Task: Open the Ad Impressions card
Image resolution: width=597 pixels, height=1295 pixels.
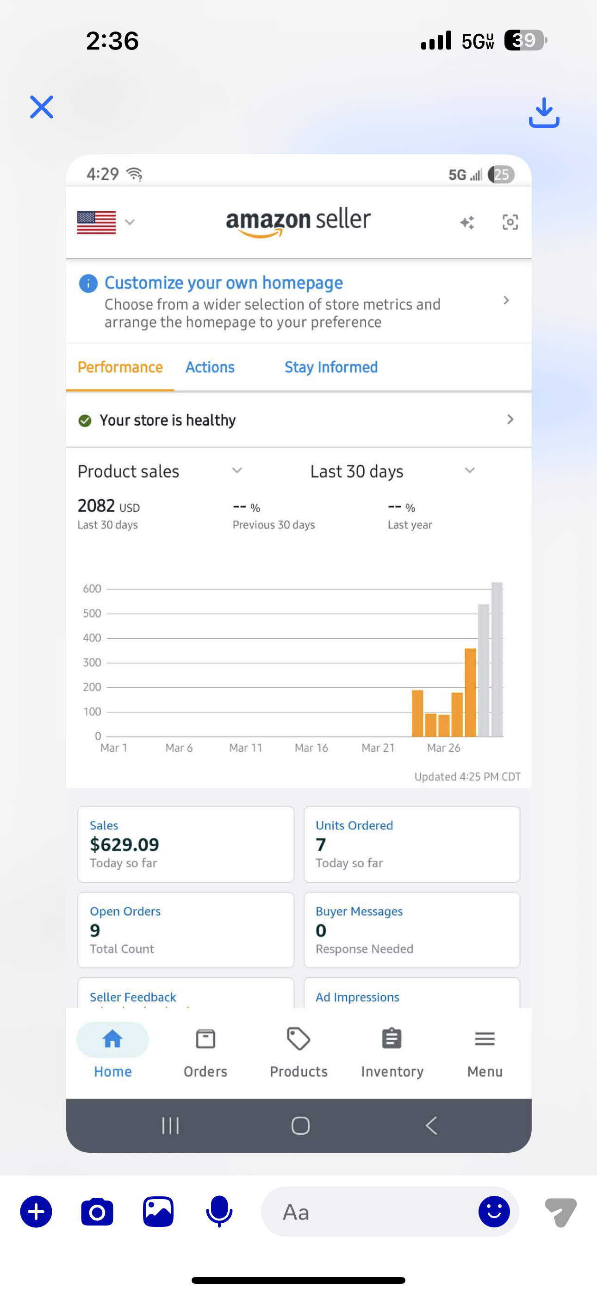Action: [411, 993]
